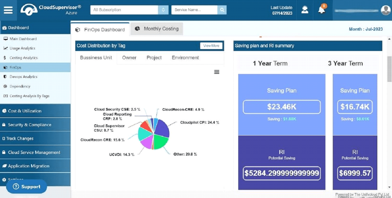Screen dimensions: 392x198
Task: Expand the Cost & Utilization section
Action: tap(35, 111)
